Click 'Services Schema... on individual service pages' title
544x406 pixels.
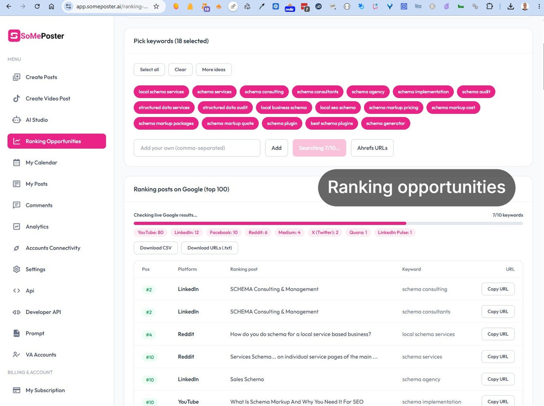point(304,357)
